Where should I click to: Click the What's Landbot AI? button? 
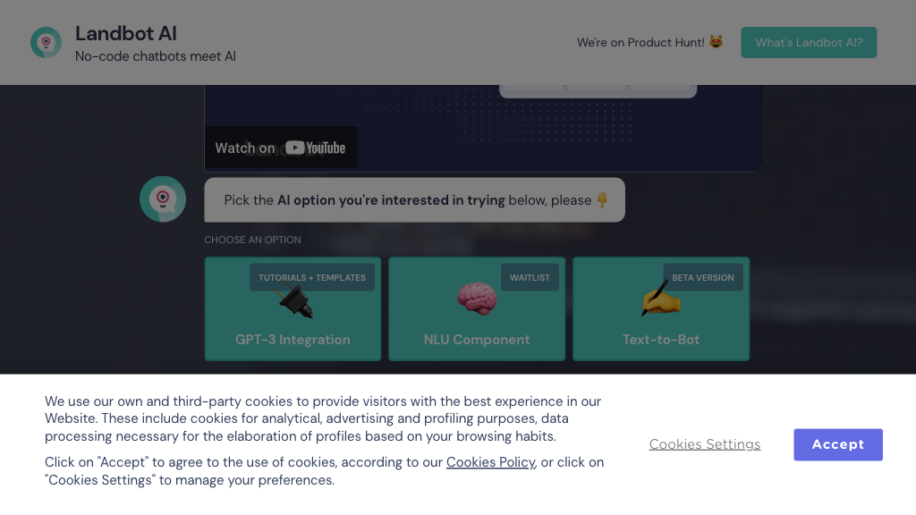click(809, 43)
